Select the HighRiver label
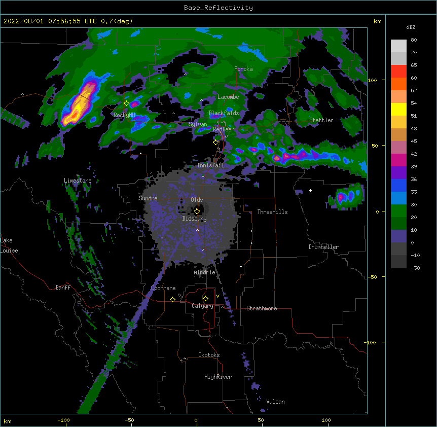 [218, 377]
